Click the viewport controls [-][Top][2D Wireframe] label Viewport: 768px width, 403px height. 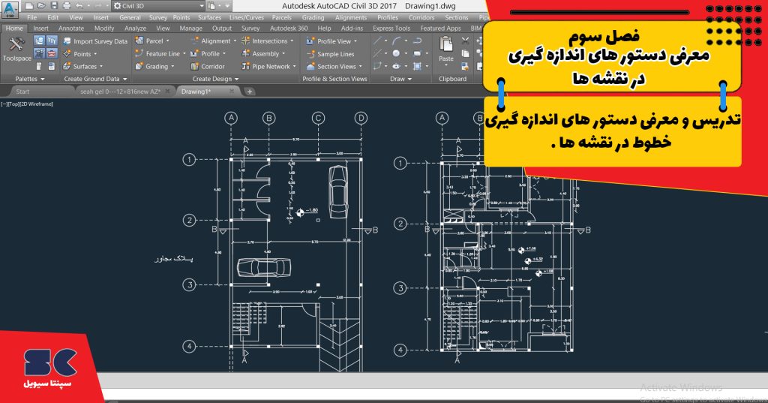coord(27,104)
